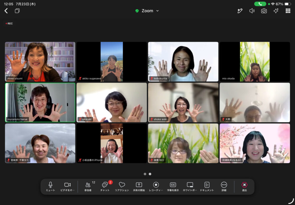Select 辰惠 田口 video tile
The image size is (295, 205).
183,143
